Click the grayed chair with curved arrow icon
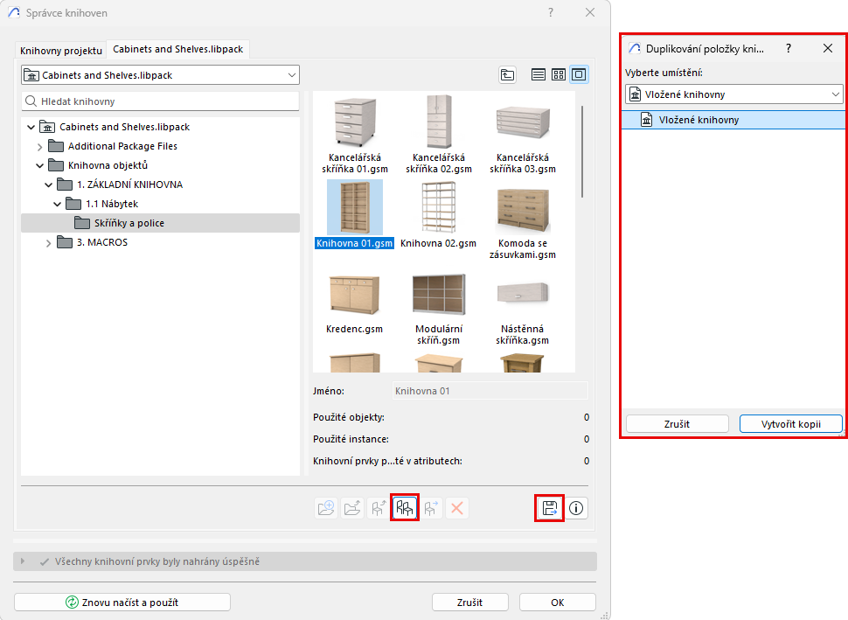Screen dimensions: 848x620 click(x=378, y=508)
